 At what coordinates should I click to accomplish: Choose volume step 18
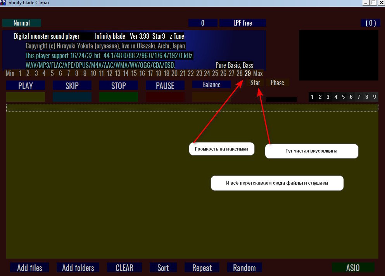(158, 73)
